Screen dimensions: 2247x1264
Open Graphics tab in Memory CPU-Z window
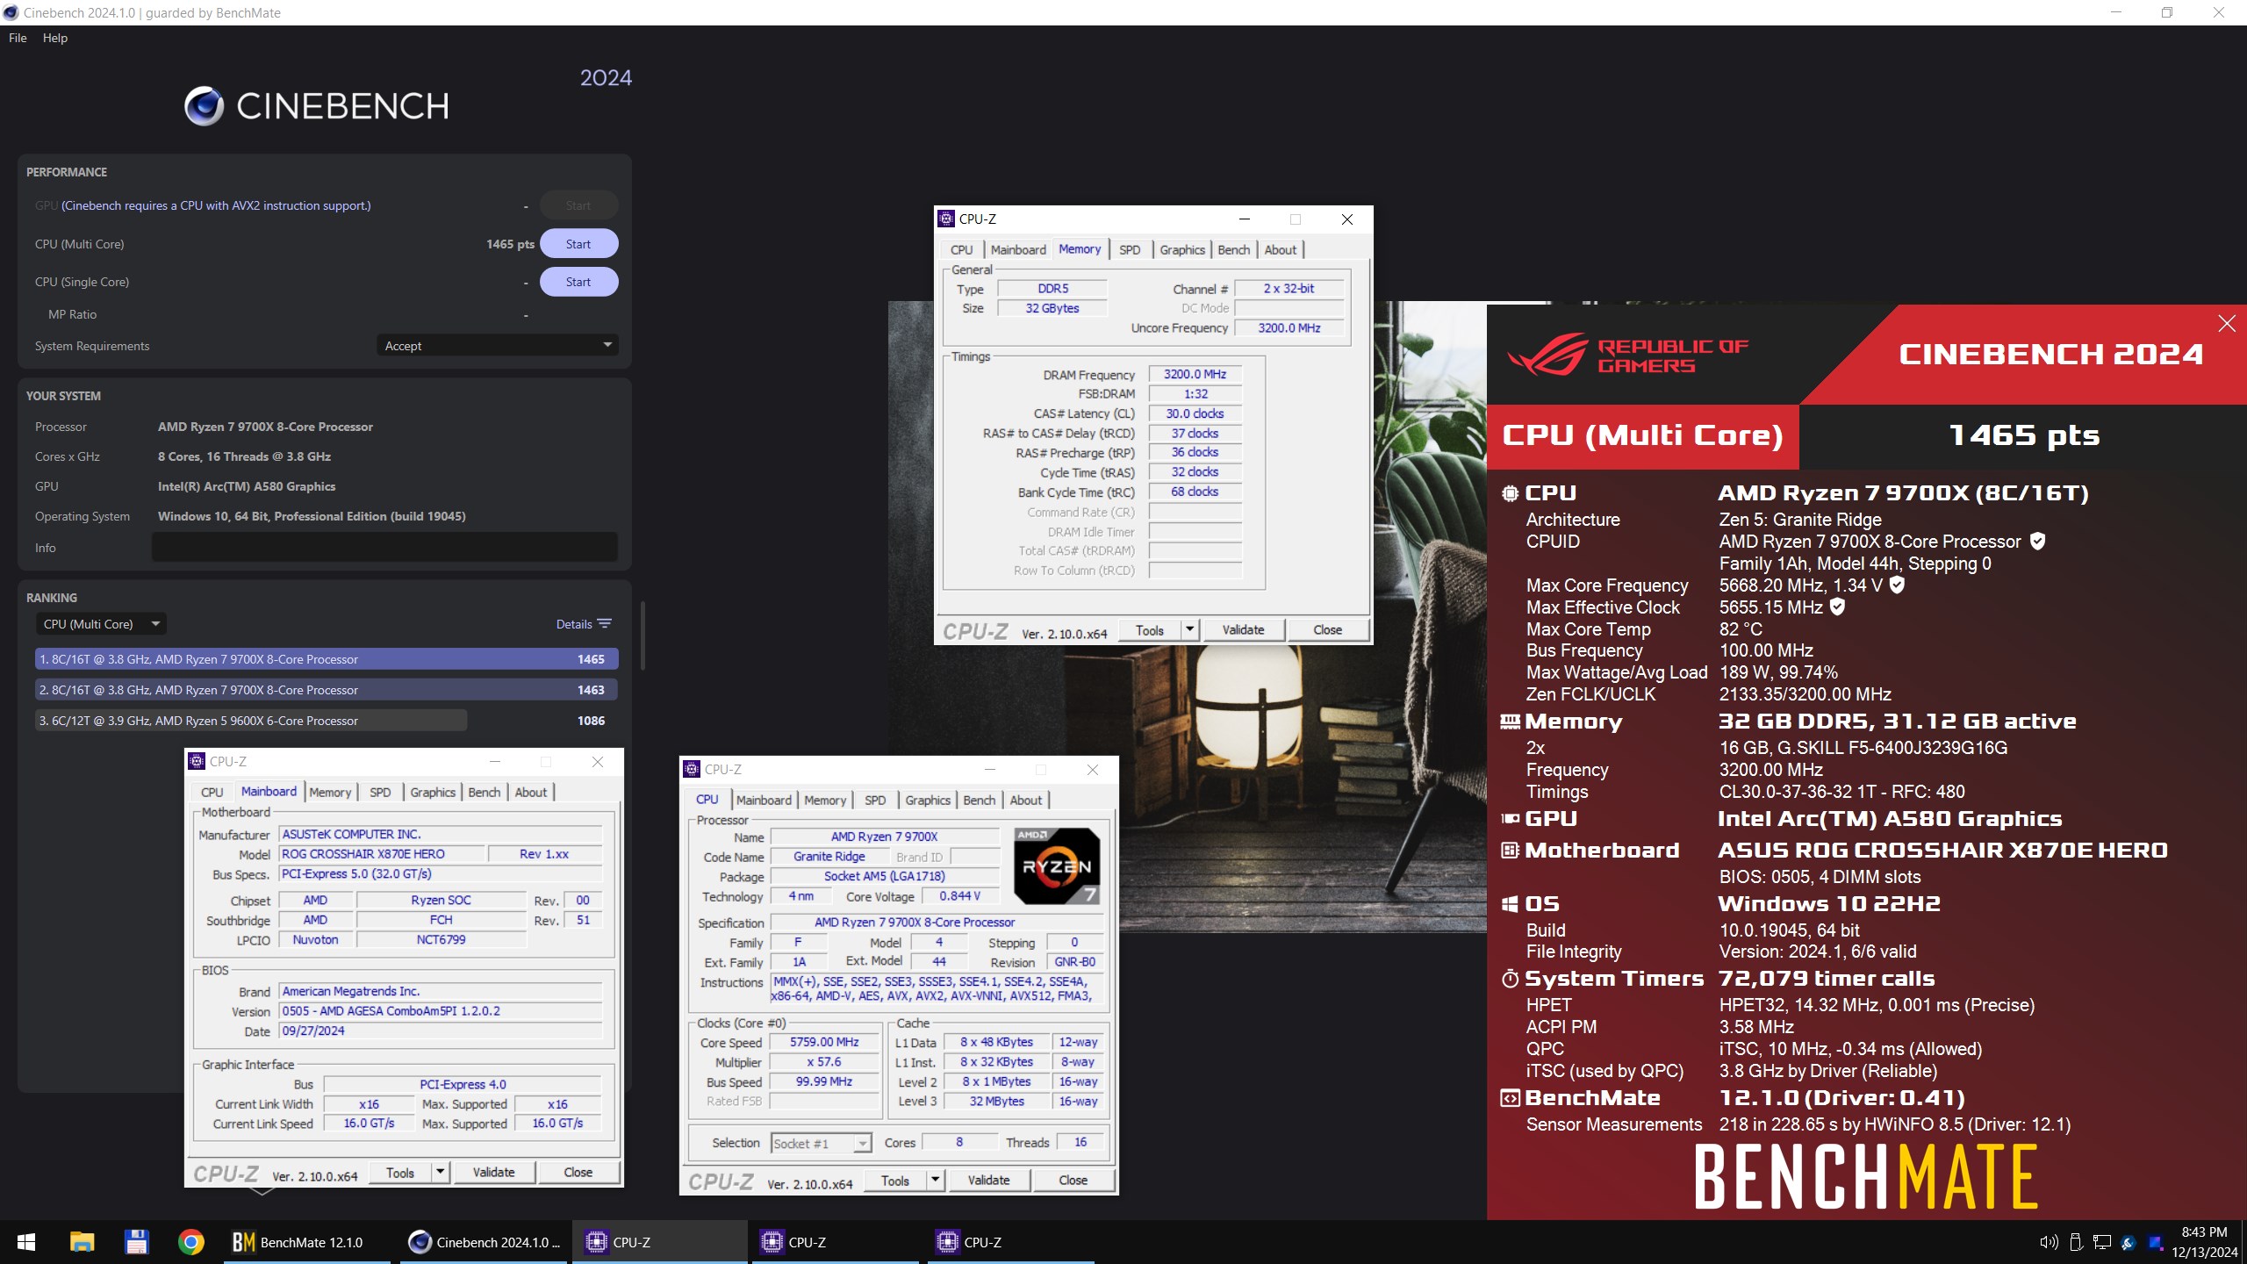click(x=1181, y=250)
